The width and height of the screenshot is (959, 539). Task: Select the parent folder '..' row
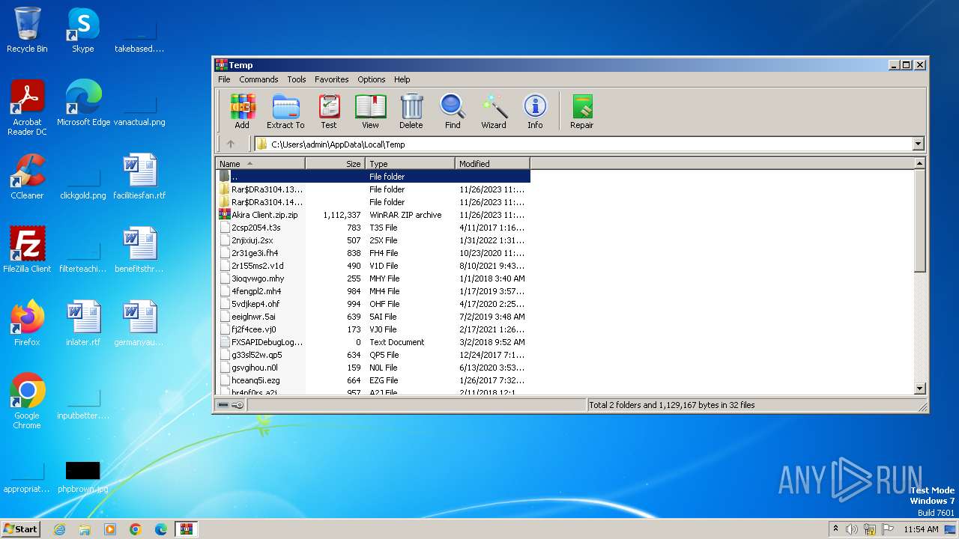click(373, 177)
